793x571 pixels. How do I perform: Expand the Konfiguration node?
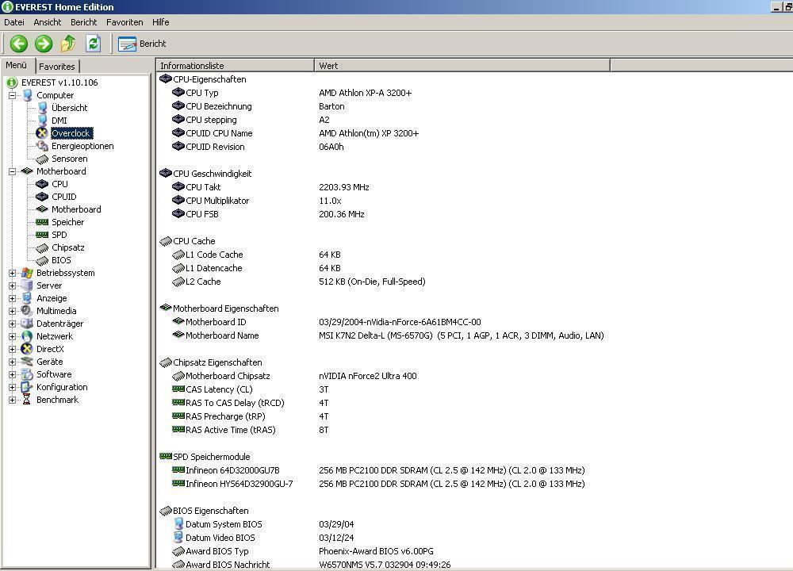pyautogui.click(x=12, y=388)
